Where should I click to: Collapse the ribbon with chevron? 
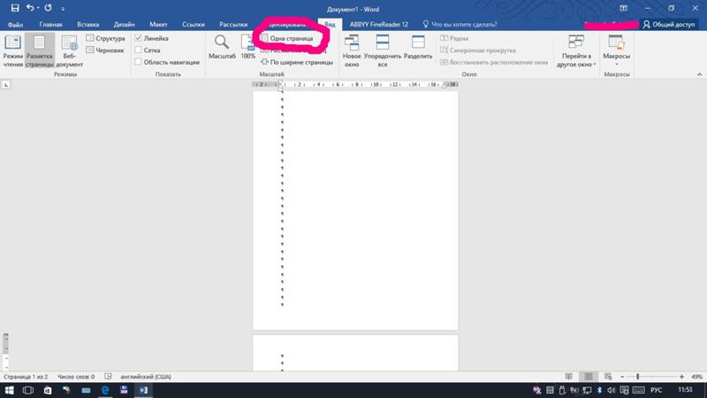[699, 74]
